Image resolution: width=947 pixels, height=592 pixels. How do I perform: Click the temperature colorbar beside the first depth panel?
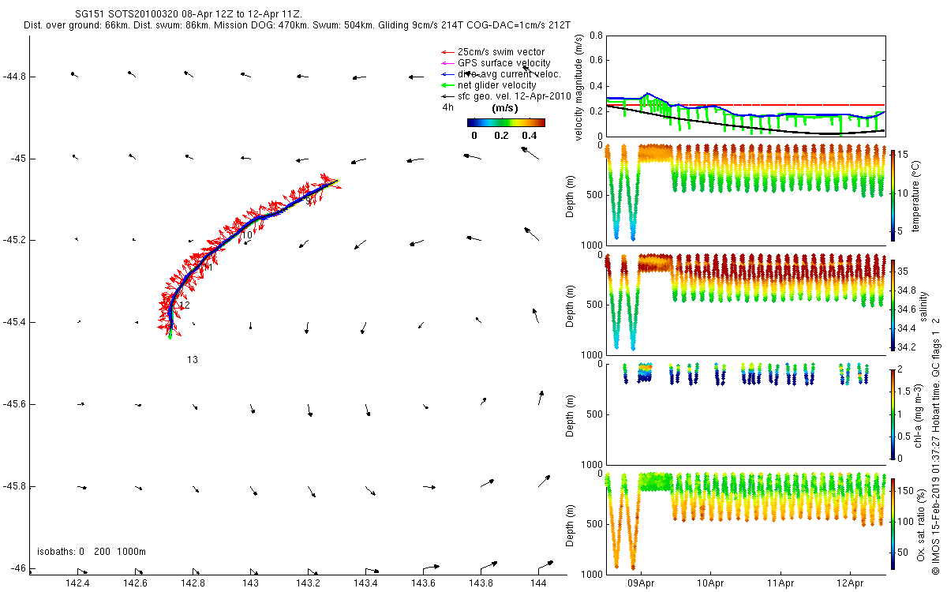pyautogui.click(x=893, y=196)
